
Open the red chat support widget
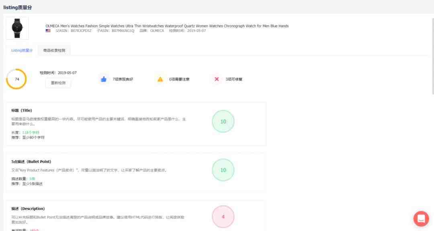click(421, 219)
